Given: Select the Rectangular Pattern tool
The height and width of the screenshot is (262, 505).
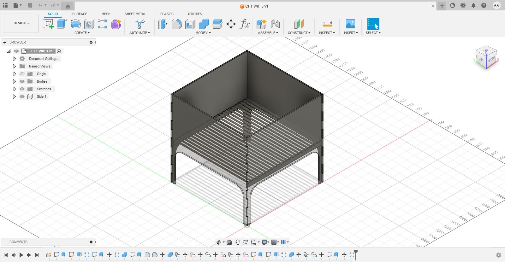Looking at the screenshot, I should [102, 24].
